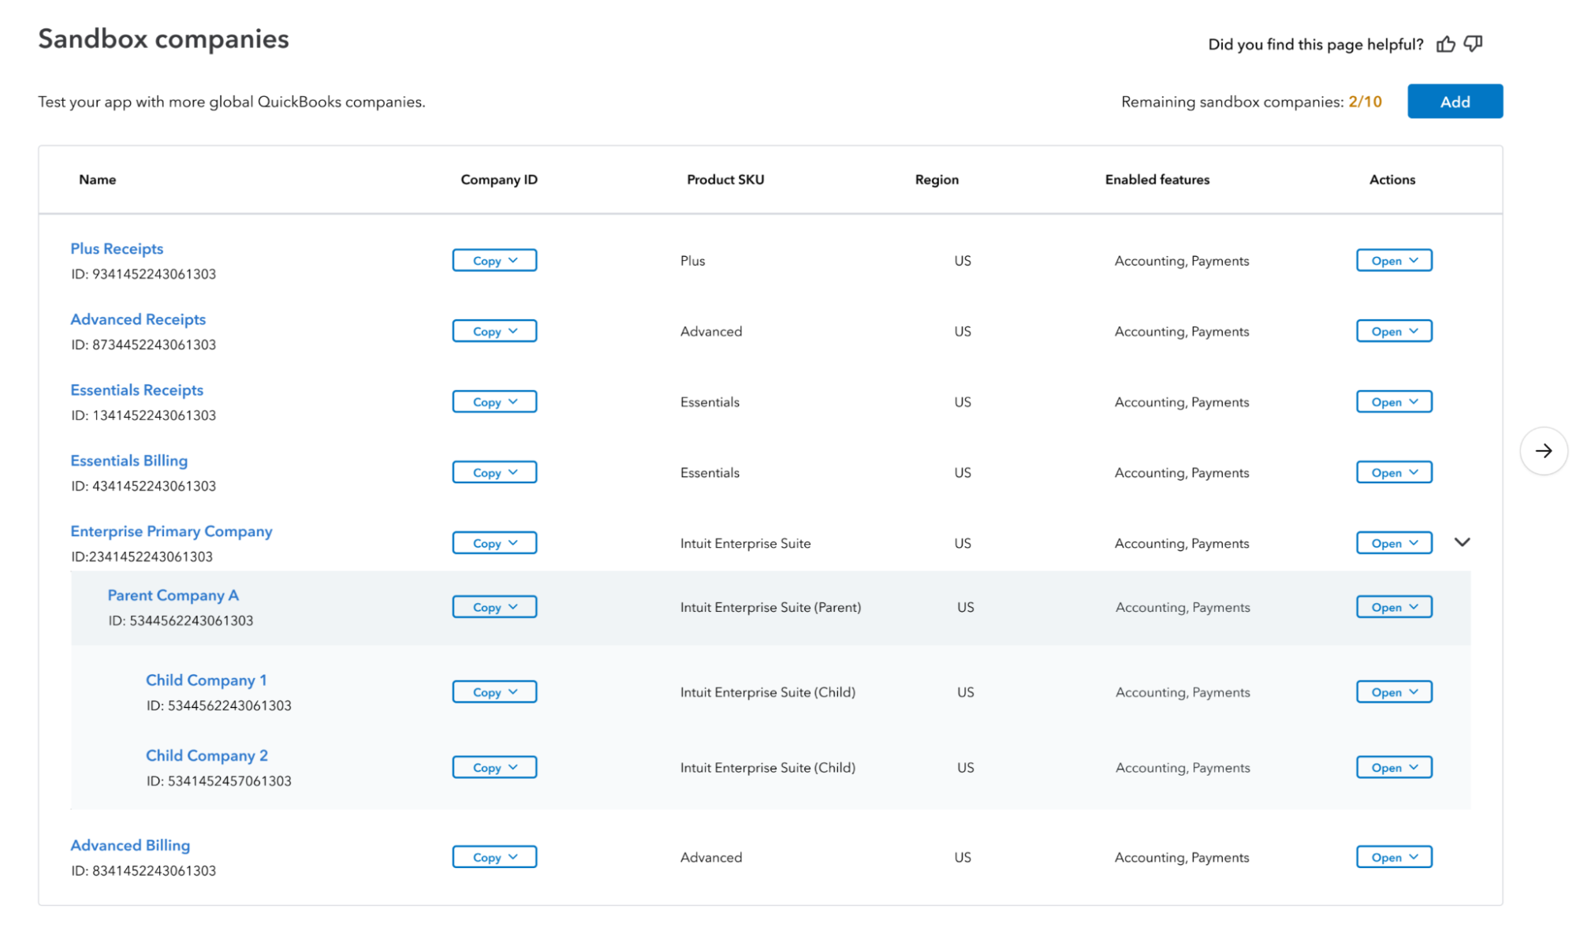Click Open button for Advanced Receipts
1576x935 pixels.
coord(1394,331)
